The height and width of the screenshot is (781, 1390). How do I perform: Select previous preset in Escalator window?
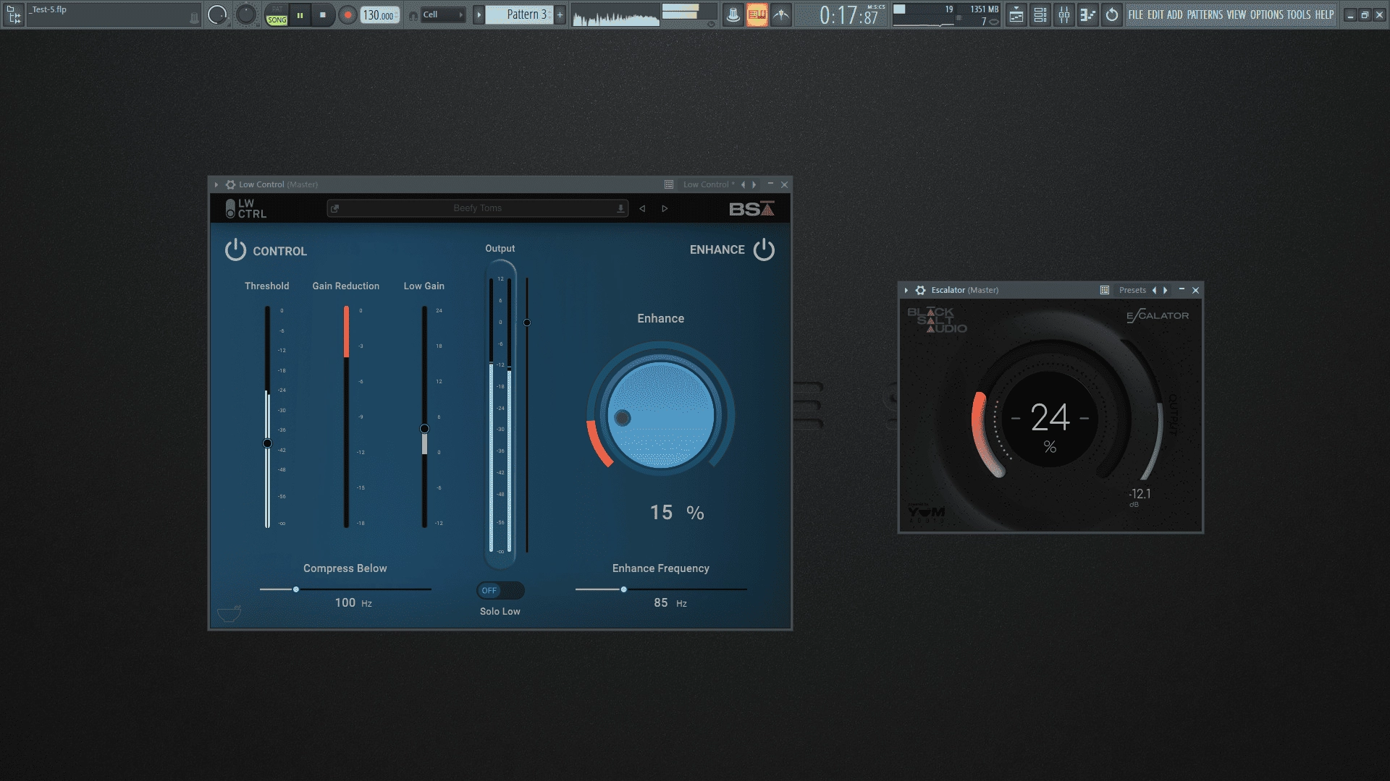[1154, 291]
